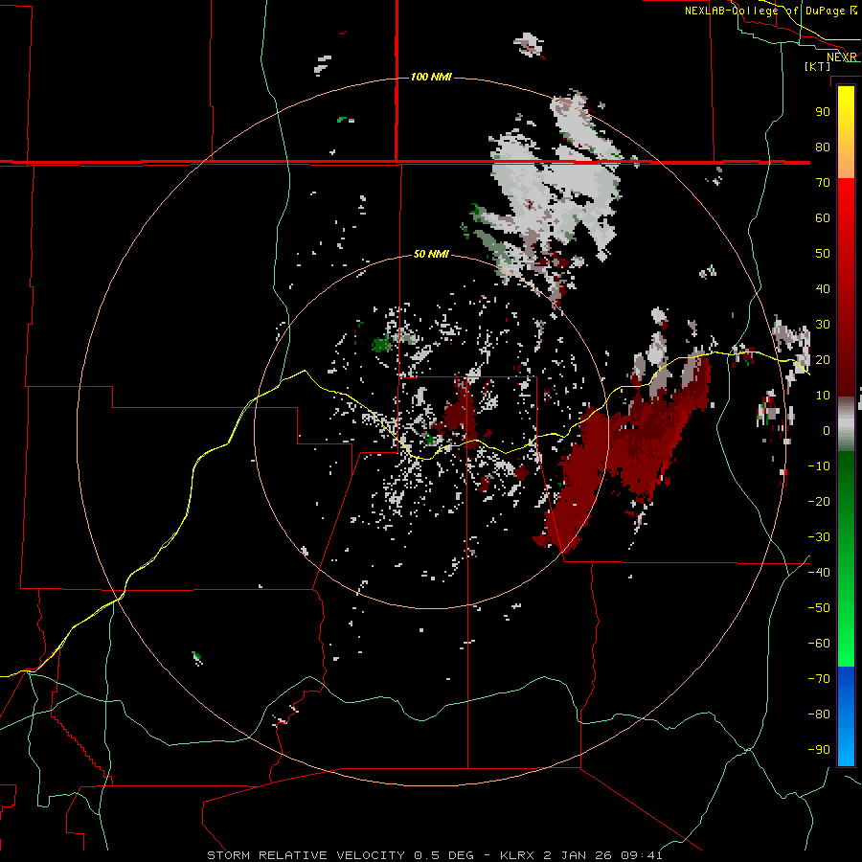Click the [KT] units label
Viewport: 862px width, 862px height.
817,66
